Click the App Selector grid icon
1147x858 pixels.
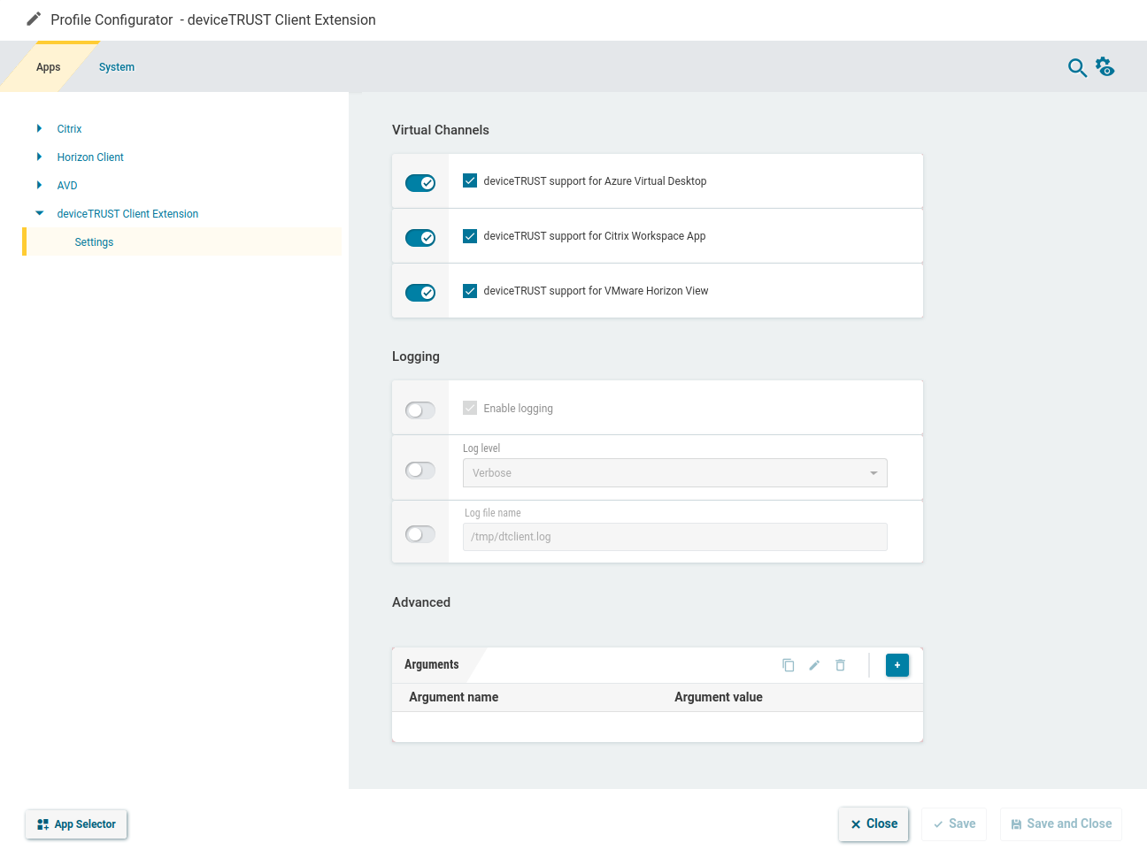click(x=42, y=824)
